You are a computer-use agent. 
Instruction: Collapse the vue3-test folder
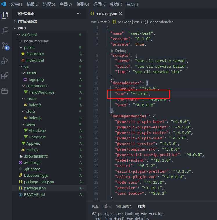point(19,35)
